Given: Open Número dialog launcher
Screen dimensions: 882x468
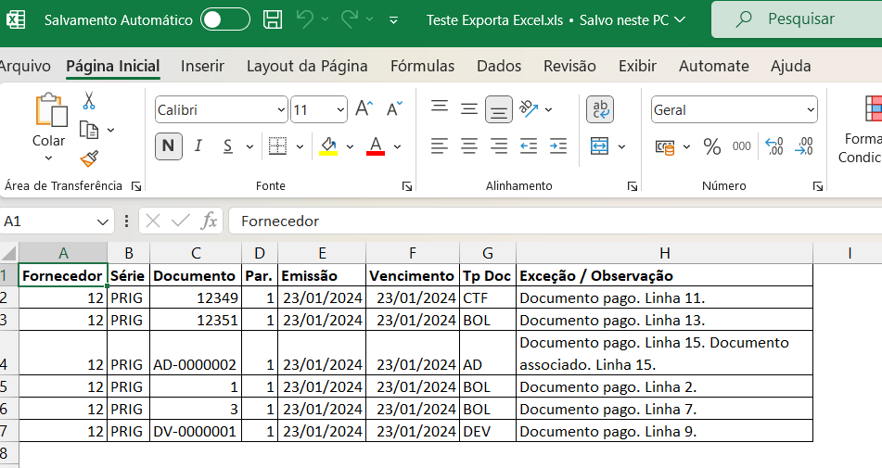Looking at the screenshot, I should [x=818, y=186].
